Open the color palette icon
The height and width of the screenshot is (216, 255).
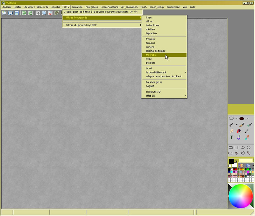[241, 166]
